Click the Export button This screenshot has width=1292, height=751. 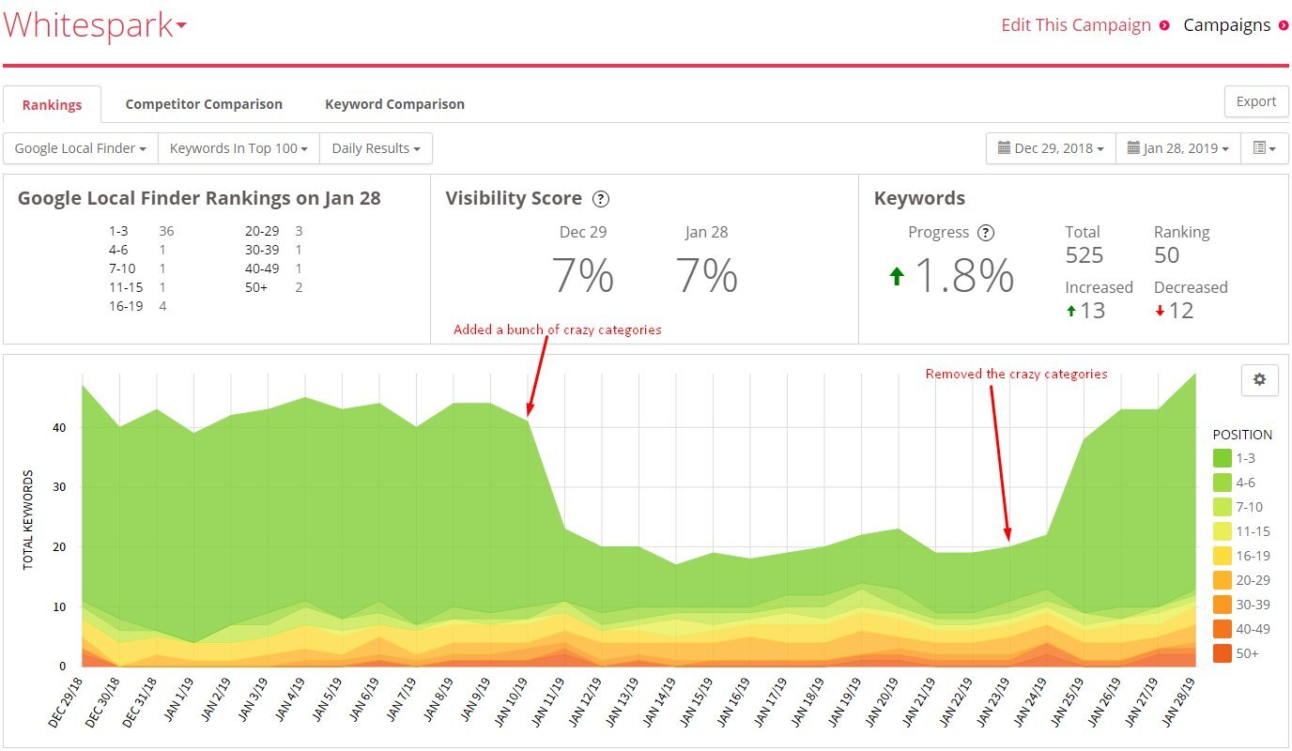pos(1255,101)
